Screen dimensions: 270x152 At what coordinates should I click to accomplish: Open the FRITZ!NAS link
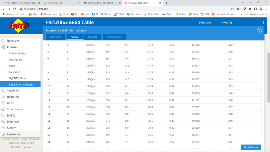point(205,22)
